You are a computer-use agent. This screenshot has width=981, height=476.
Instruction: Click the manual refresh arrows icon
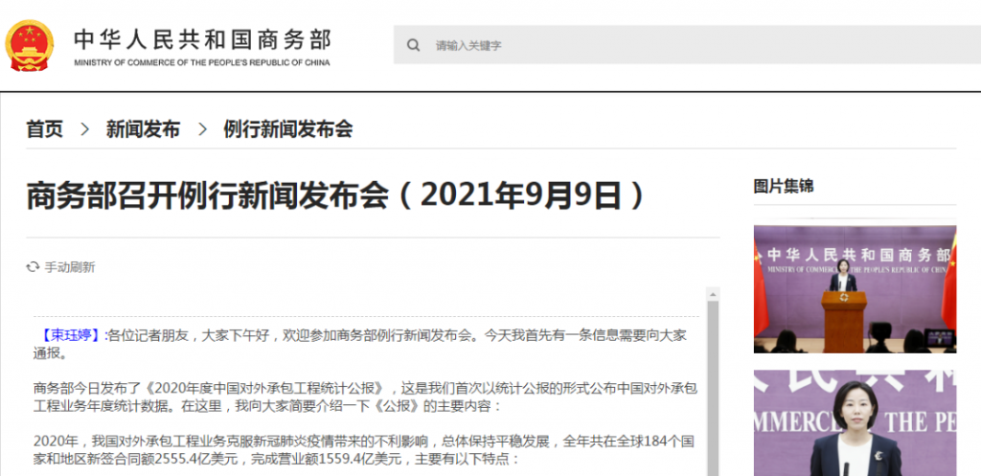(x=33, y=268)
